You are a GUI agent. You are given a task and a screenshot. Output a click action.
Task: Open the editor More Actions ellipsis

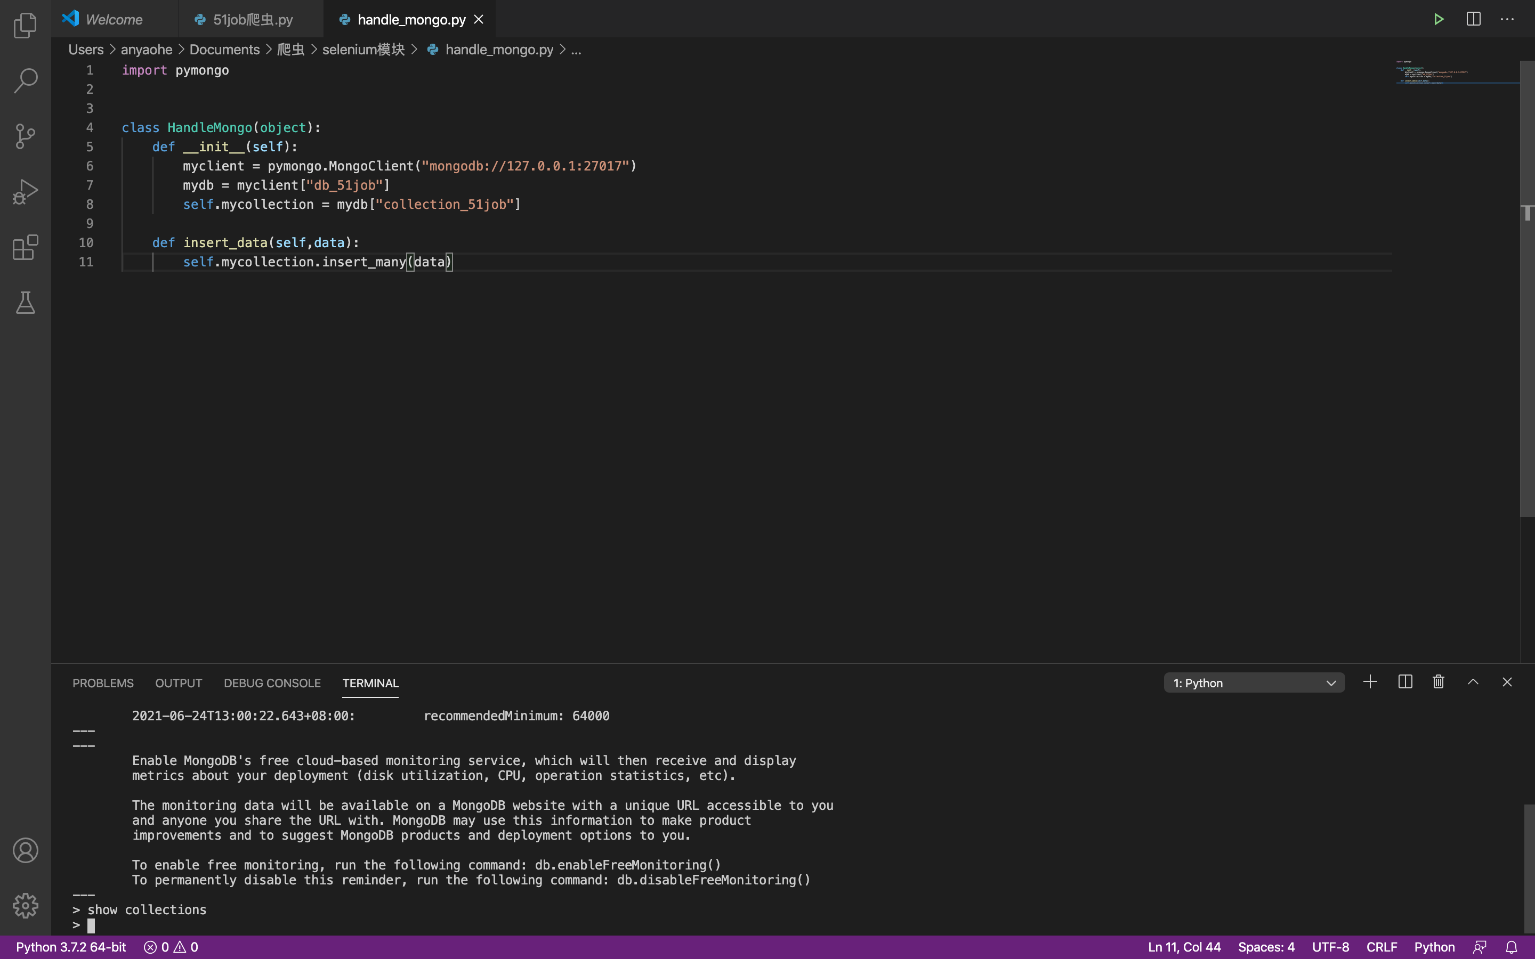coord(1507,19)
